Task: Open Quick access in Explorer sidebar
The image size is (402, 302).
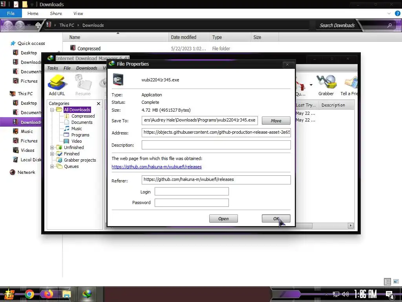Action: pos(31,43)
